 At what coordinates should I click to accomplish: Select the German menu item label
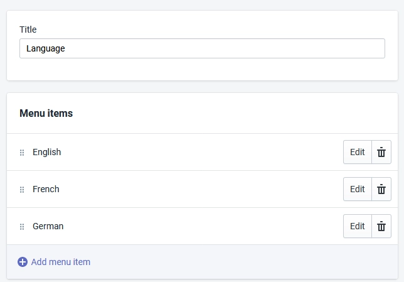point(48,226)
